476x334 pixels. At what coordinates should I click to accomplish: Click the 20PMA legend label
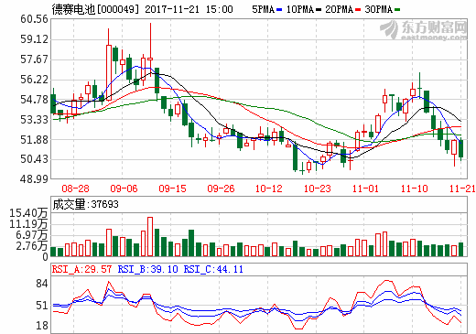click(x=340, y=9)
